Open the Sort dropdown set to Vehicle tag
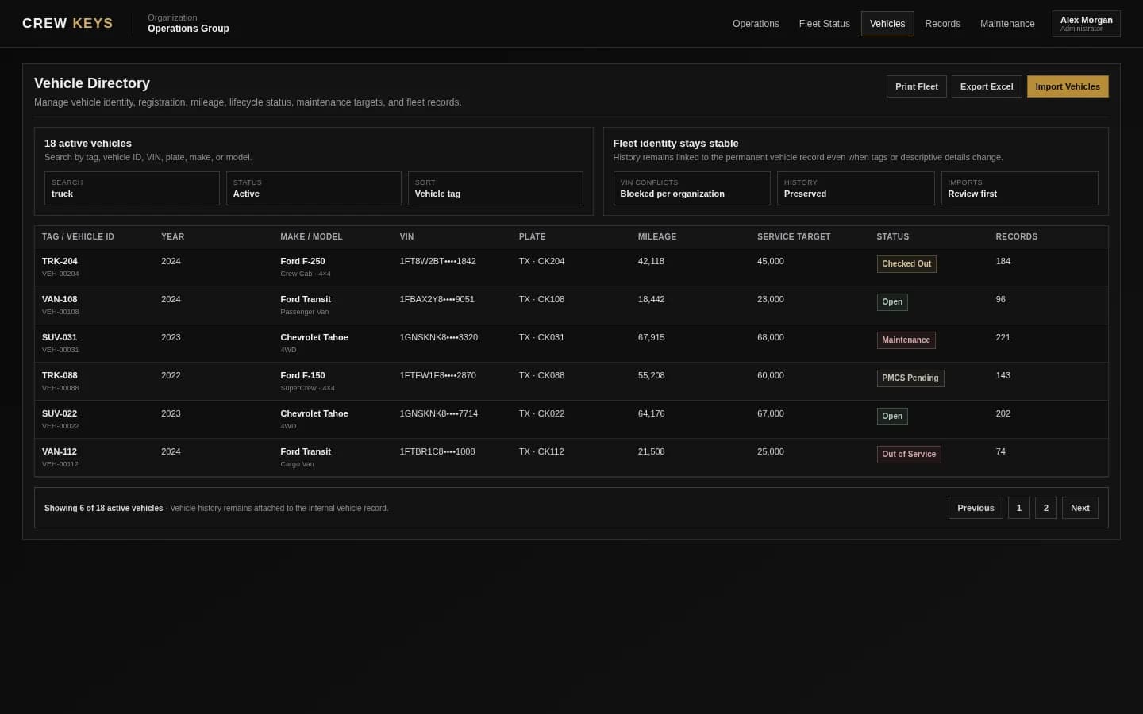 495,189
